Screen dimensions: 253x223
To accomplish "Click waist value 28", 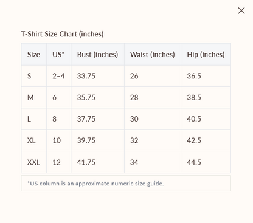I will pyautogui.click(x=153, y=97).
